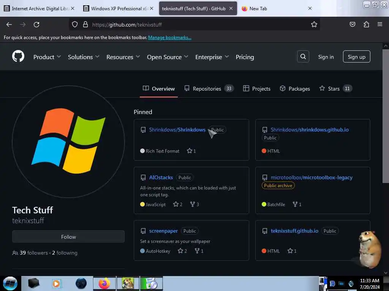Close the New Tab tab
The height and width of the screenshot is (291, 389).
[310, 8]
